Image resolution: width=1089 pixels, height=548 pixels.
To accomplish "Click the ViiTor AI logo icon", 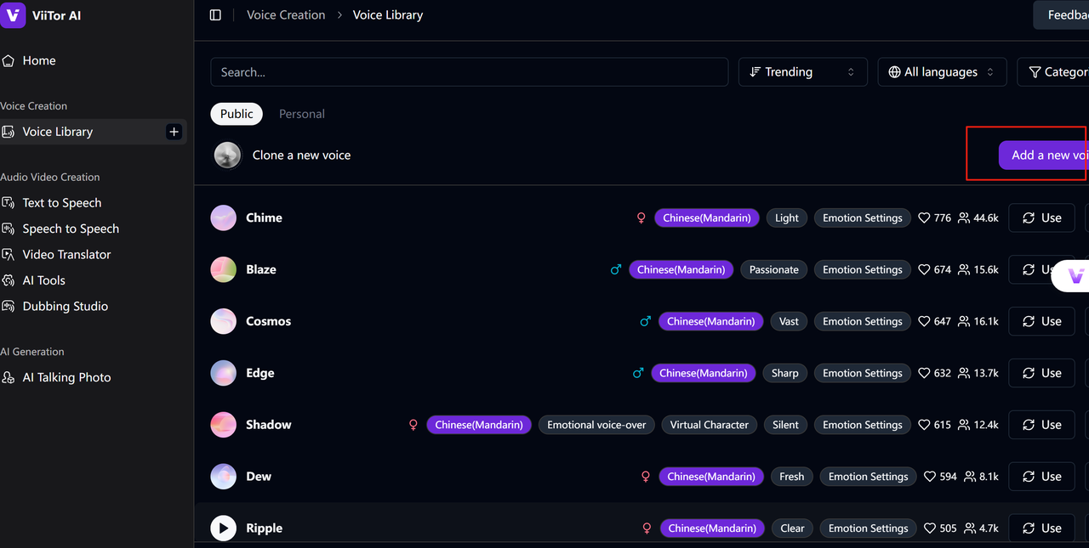I will 13,15.
